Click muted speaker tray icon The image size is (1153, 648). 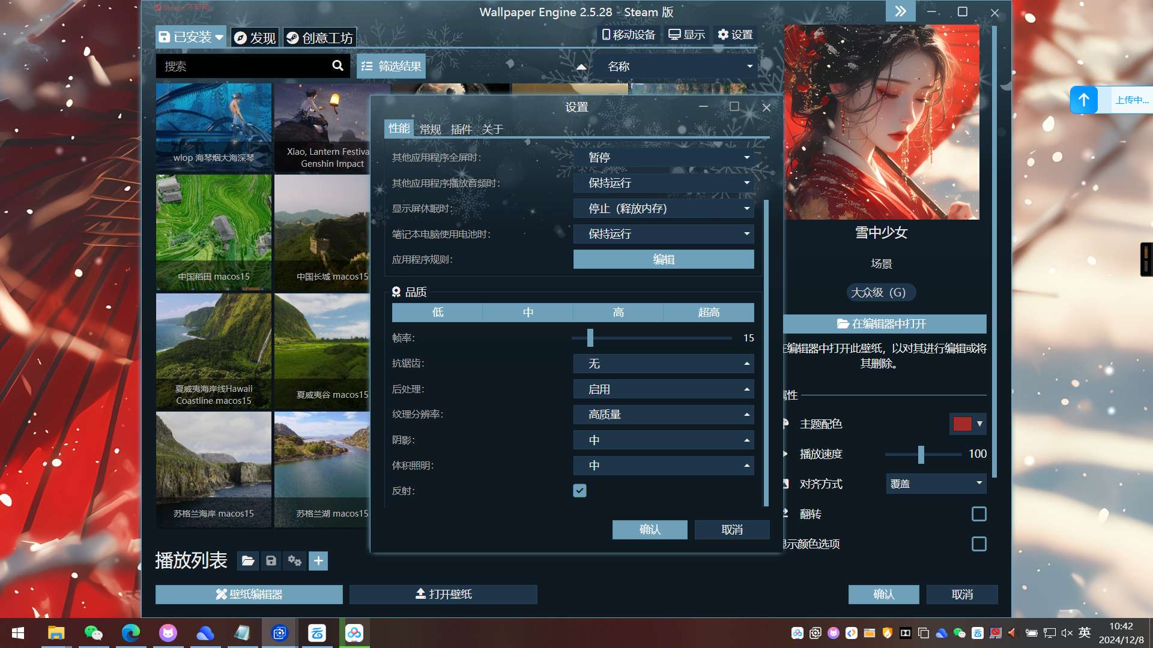(1067, 633)
